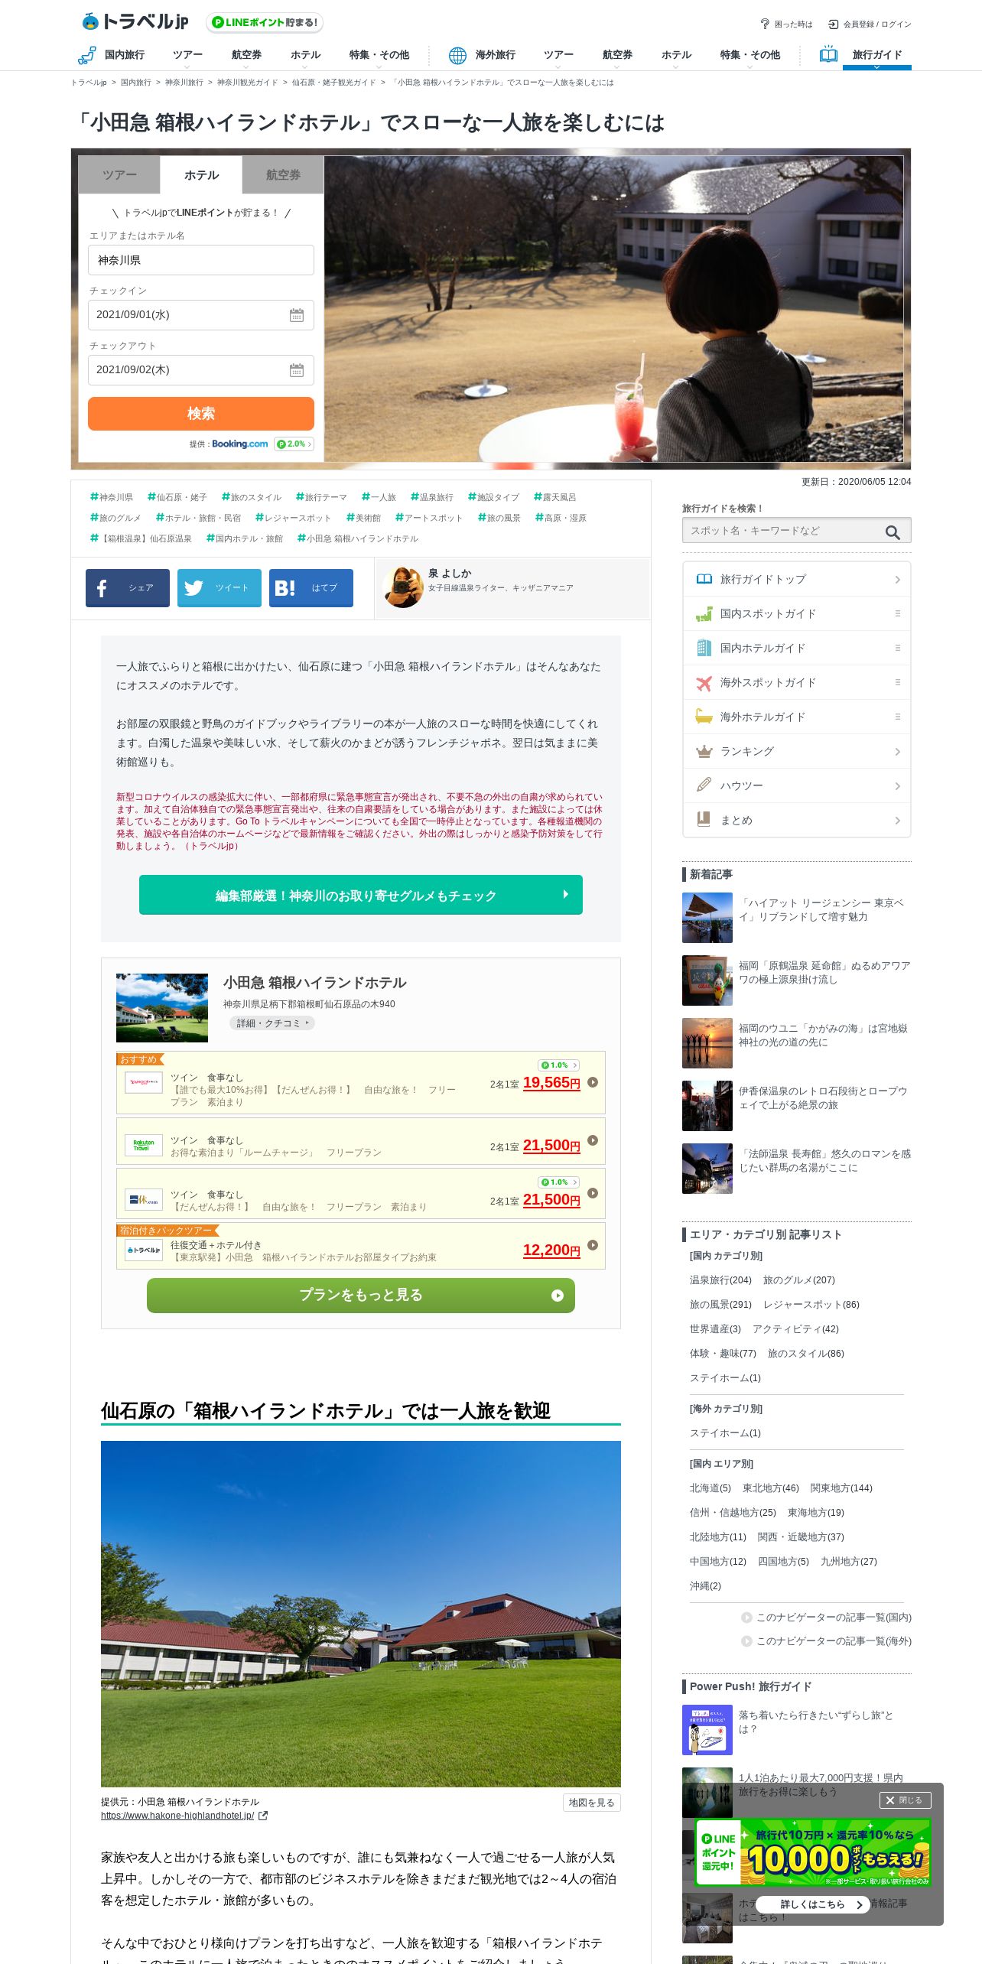Click the トラベルjp logo
This screenshot has height=1964, width=982.
(135, 21)
